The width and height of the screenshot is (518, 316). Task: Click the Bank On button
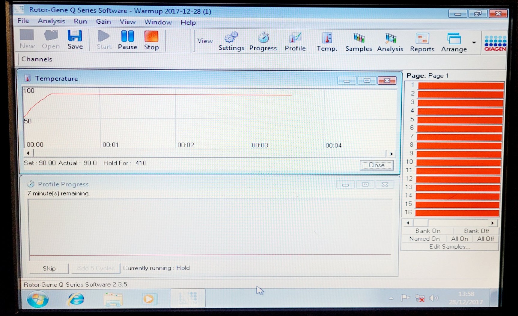[x=428, y=231]
